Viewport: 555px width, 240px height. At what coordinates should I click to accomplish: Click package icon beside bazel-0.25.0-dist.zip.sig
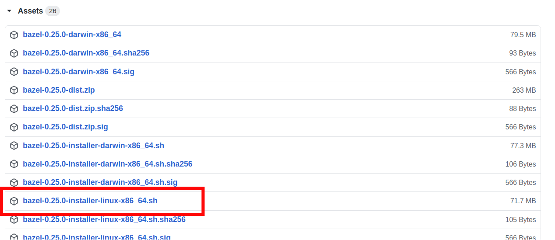(x=14, y=127)
